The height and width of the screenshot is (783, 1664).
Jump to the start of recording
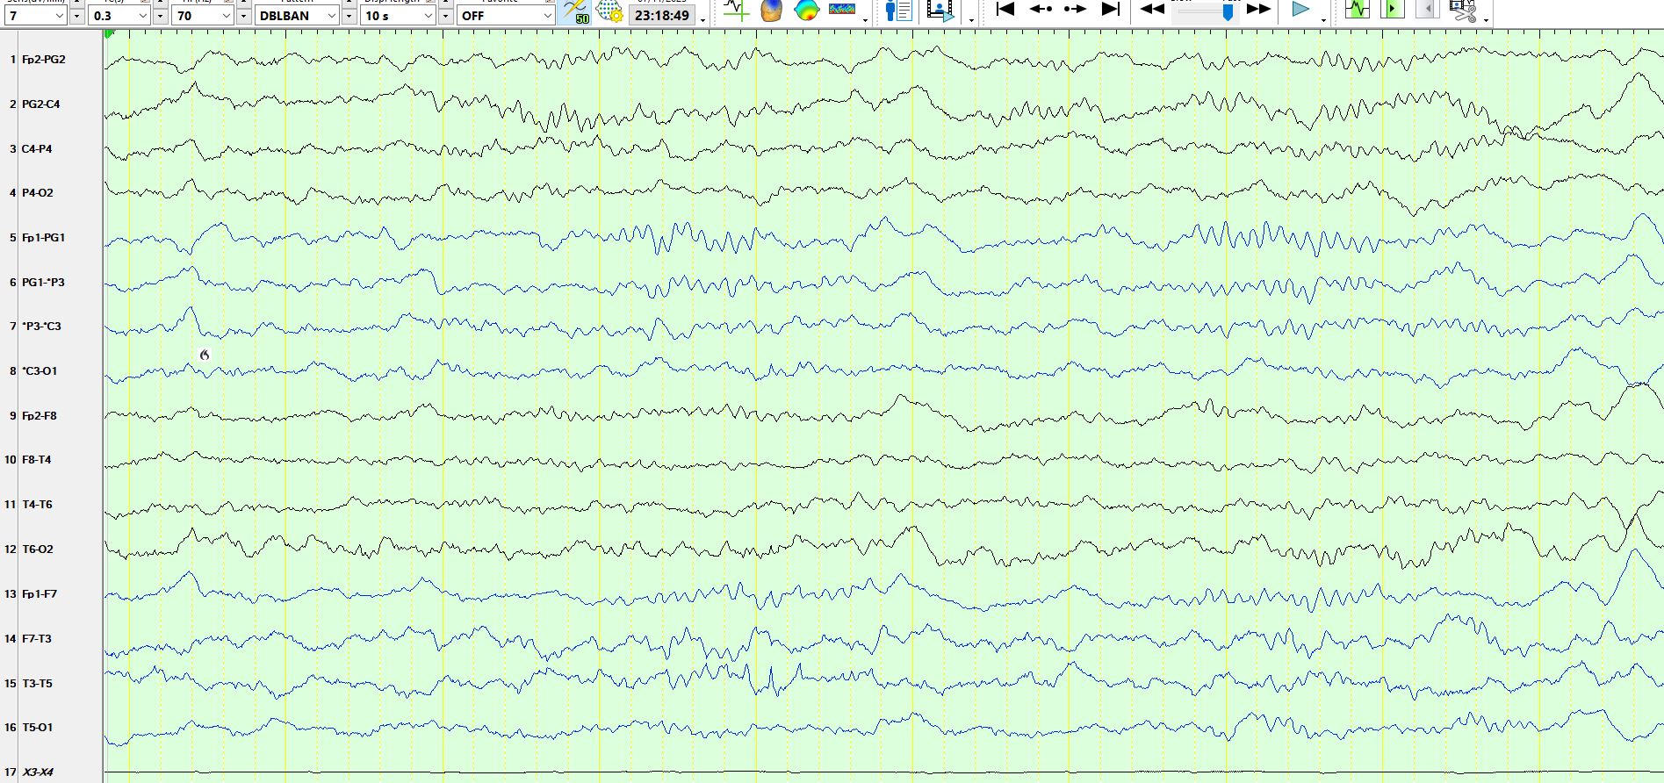coord(1005,9)
